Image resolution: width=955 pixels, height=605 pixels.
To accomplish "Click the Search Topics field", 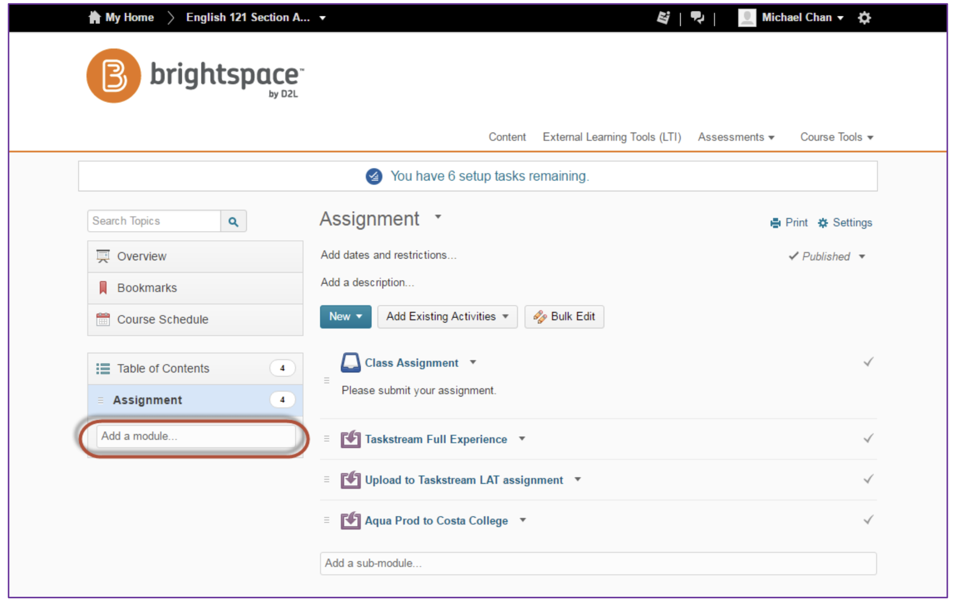I will point(154,221).
